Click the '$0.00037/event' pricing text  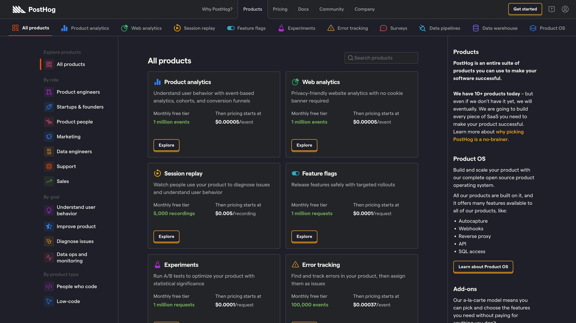(372, 305)
